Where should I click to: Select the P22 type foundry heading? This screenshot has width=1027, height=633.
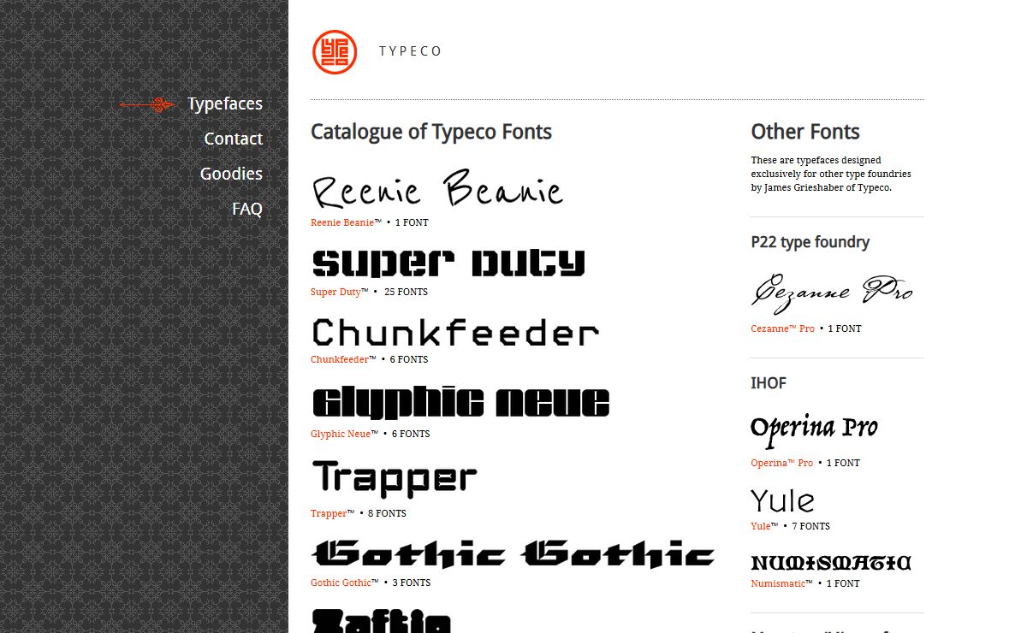(x=810, y=242)
